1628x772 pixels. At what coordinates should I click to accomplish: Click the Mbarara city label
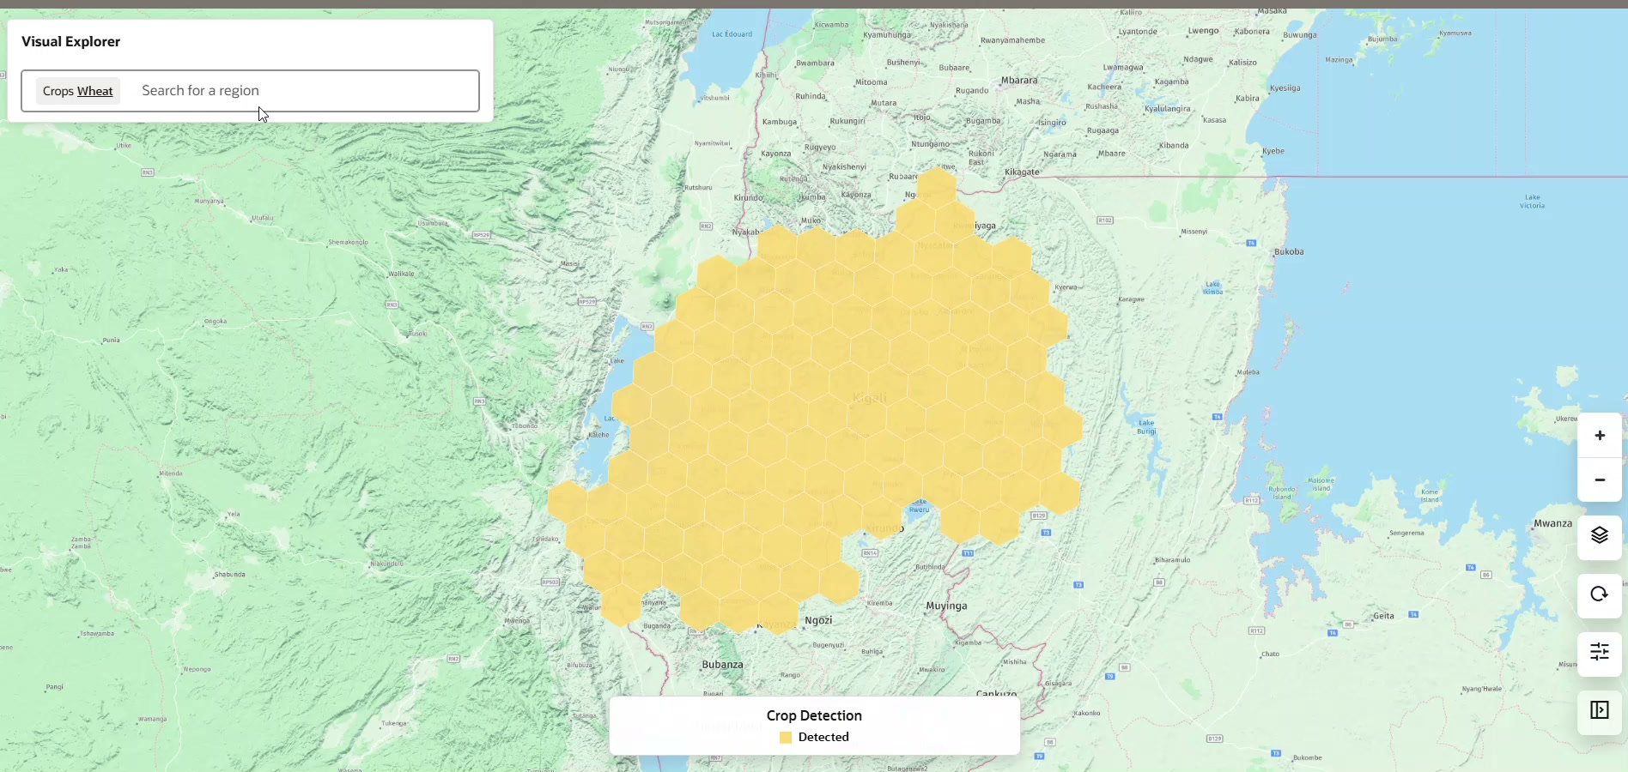pyautogui.click(x=1019, y=81)
